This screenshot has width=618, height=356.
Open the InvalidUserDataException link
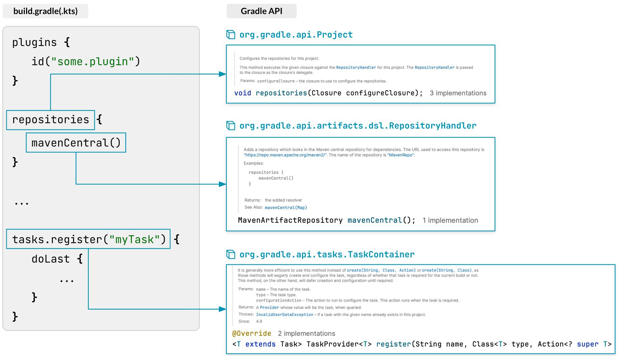click(285, 315)
